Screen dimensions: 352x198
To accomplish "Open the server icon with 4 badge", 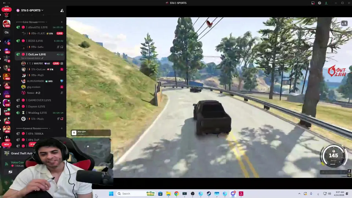I will (7, 59).
